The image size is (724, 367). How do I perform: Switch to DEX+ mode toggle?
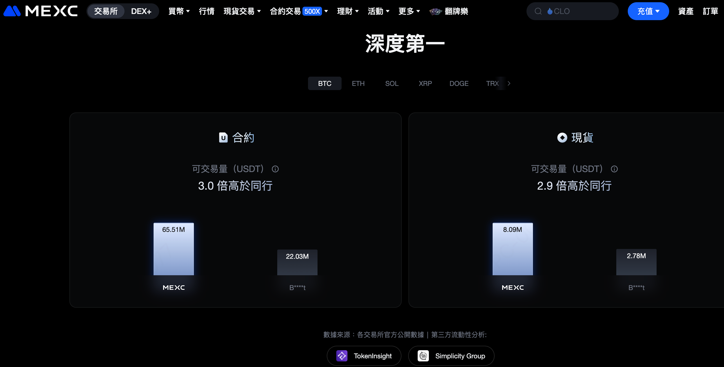click(x=141, y=11)
